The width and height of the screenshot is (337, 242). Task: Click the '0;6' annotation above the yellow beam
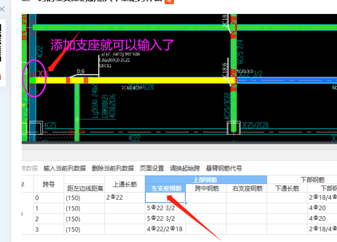pyautogui.click(x=81, y=71)
